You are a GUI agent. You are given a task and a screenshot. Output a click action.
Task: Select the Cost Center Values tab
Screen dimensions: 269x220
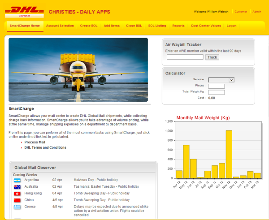[206, 26]
